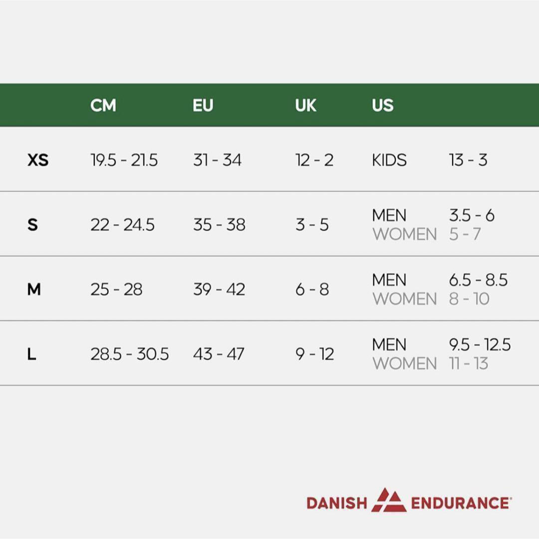539x539 pixels.
Task: Click the WOMEN 11 - 13 value
Action: pyautogui.click(x=469, y=364)
